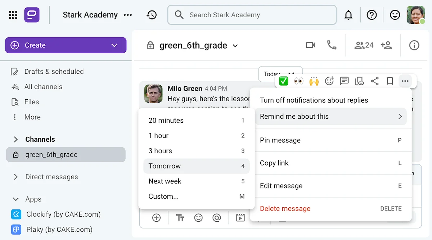Viewport: 432px width, 240px height.
Task: Reply to Milo's message in a thread
Action: coord(344,81)
